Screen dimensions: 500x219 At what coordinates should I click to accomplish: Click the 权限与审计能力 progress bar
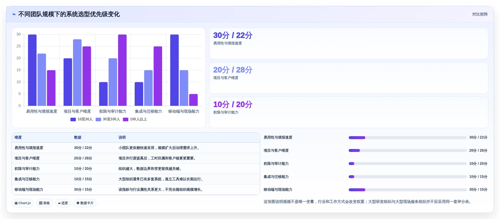(408, 164)
